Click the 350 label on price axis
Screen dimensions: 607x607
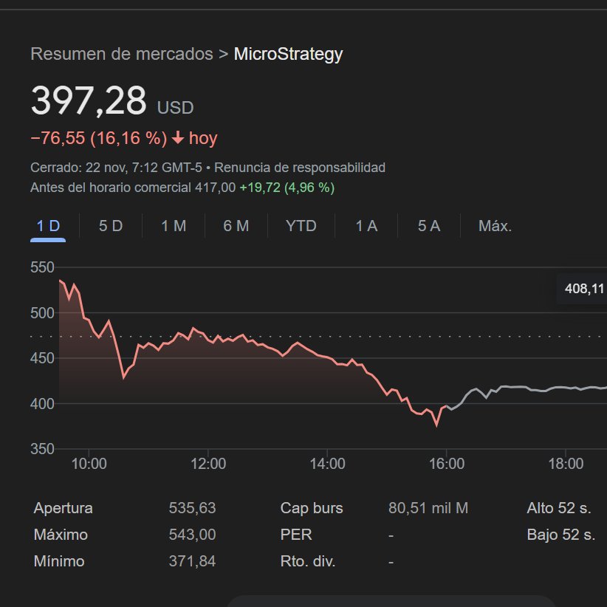tap(42, 449)
